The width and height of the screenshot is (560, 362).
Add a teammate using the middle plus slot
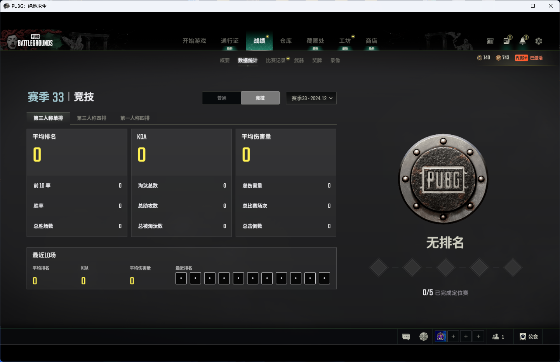pyautogui.click(x=466, y=336)
